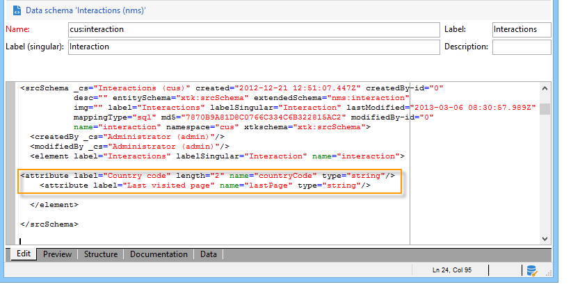Click the srcSchema opening tag line
This screenshot has height=305, width=580.
(x=232, y=88)
